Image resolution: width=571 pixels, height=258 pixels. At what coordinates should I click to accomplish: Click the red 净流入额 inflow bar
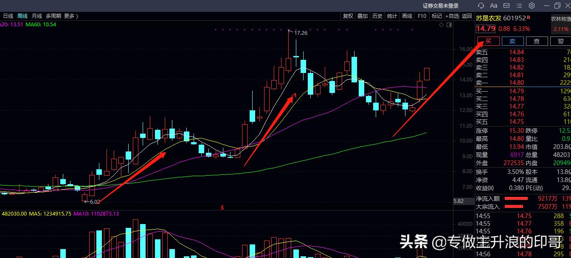[516, 198]
